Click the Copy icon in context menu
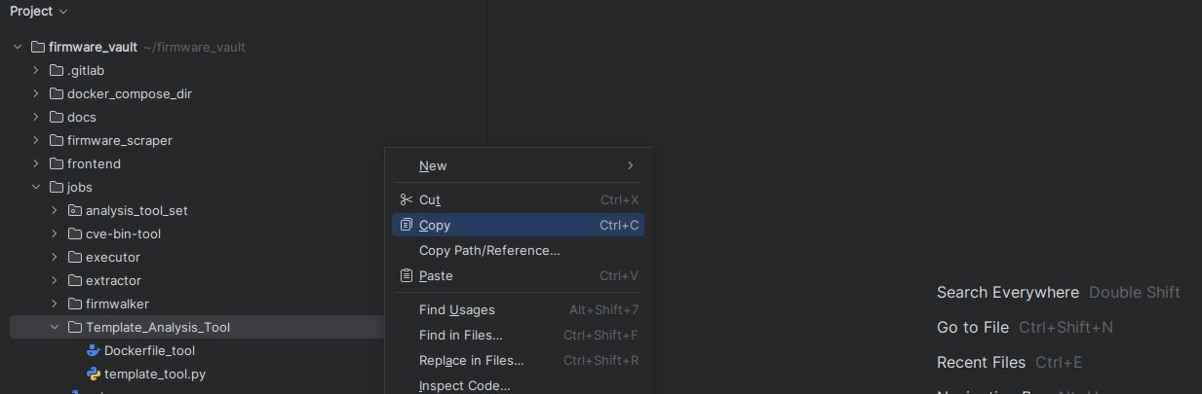 407,225
